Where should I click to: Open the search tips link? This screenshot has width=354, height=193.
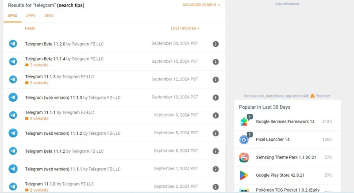(71, 5)
